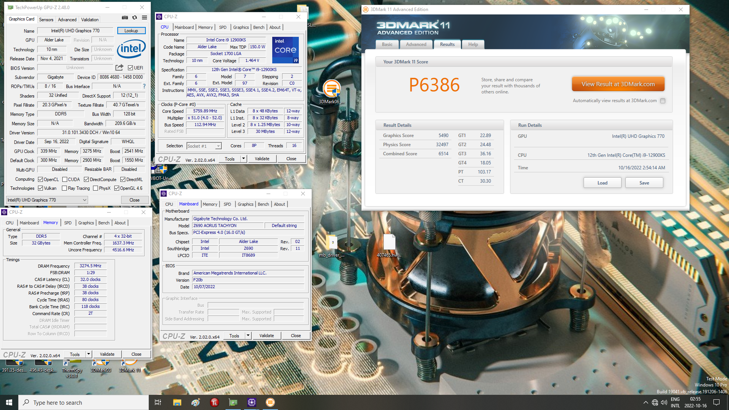Image resolution: width=729 pixels, height=410 pixels.
Task: Switch to the Basic tab in 3DMark 11
Action: (x=387, y=44)
